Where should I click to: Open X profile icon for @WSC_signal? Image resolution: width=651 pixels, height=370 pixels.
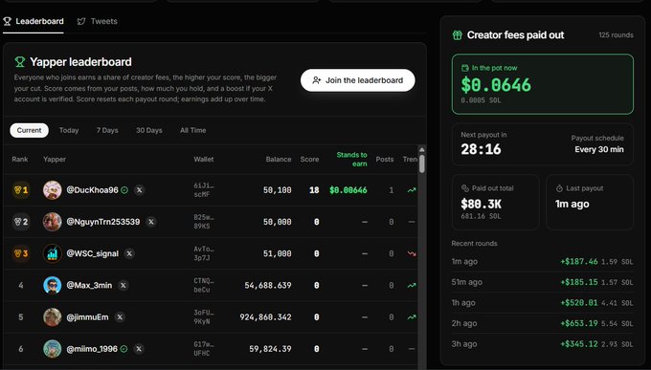click(129, 253)
